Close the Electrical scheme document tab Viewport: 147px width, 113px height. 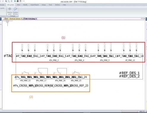[22, 19]
